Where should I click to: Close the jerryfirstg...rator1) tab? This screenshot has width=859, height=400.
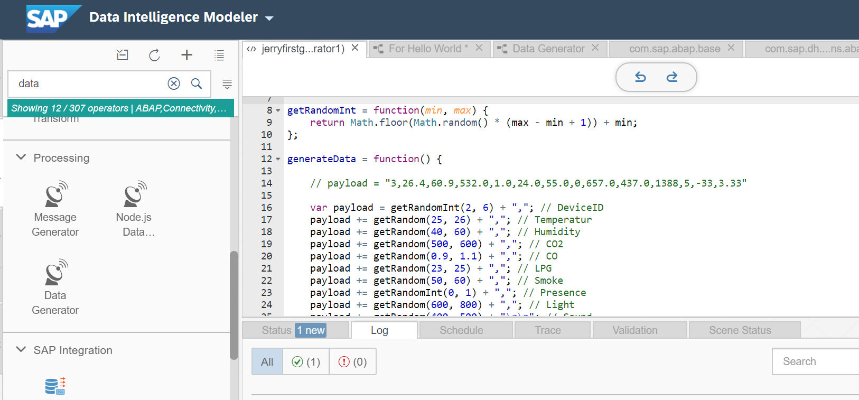[x=355, y=48]
